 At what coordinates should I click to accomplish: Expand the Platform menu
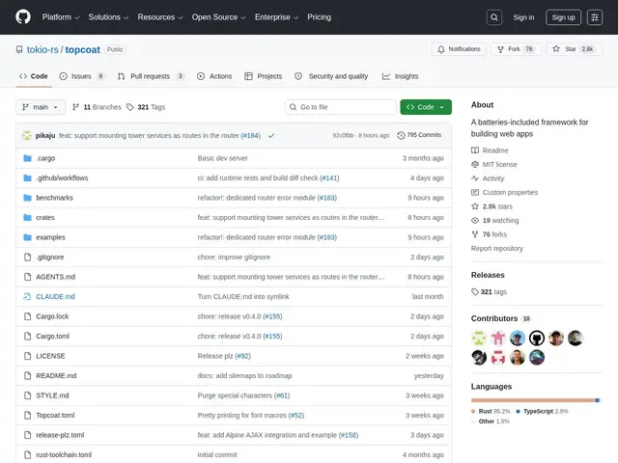(x=61, y=17)
